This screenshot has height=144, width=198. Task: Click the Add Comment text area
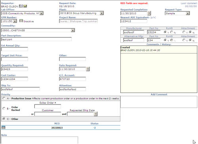(x=159, y=102)
